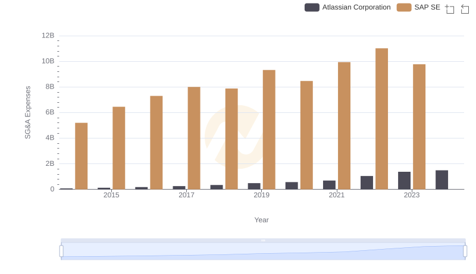Click the zoom slider's top drag bar
The height and width of the screenshot is (274, 476).
(263, 240)
